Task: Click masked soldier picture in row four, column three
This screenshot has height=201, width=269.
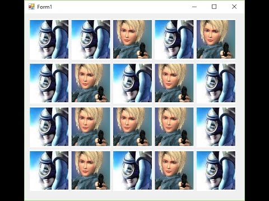Action: click(x=132, y=170)
